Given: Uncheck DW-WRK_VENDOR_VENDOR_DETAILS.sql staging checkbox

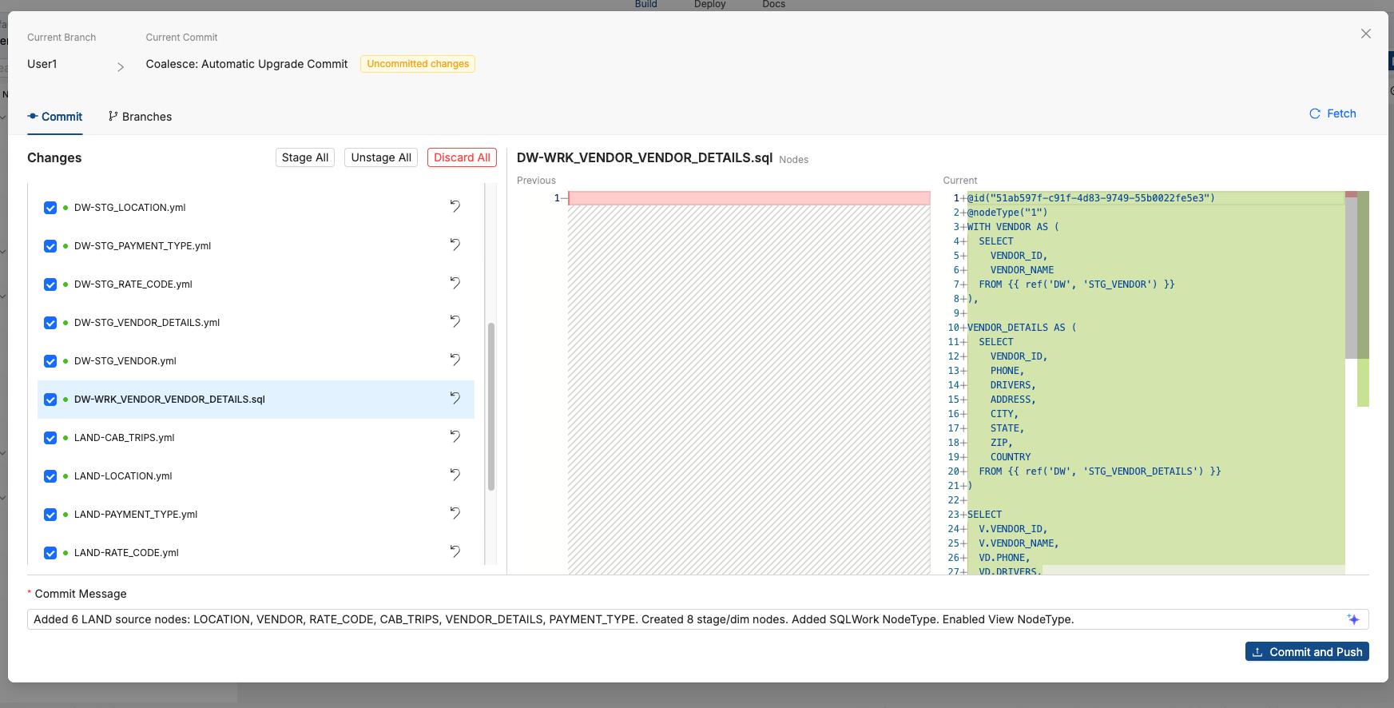Looking at the screenshot, I should (50, 400).
